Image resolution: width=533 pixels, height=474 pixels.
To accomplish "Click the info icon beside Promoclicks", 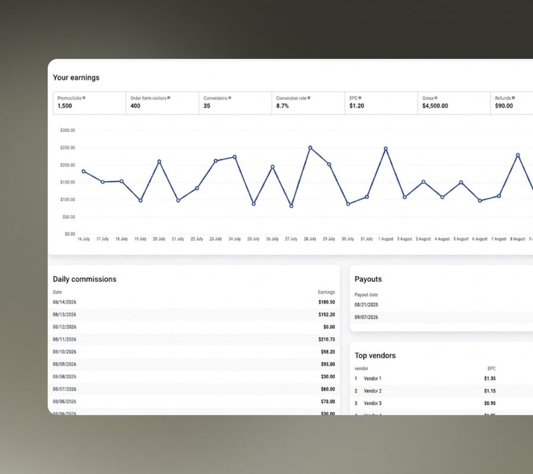I will tap(84, 98).
